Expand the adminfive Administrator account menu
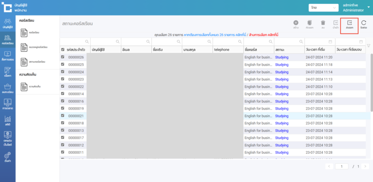 click(368, 7)
